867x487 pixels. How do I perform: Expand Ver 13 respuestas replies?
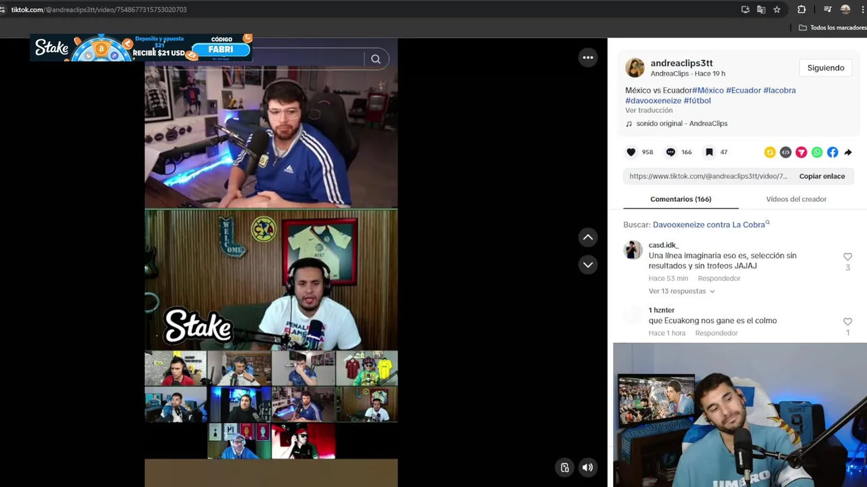tap(681, 291)
